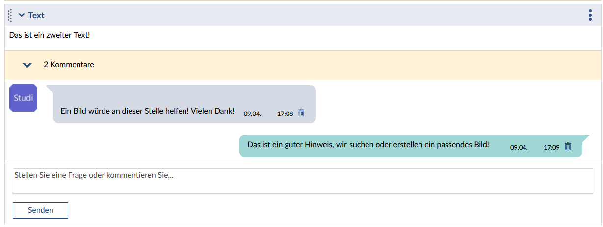Collapse the comments section using the chevron
The width and height of the screenshot is (603, 227).
tap(27, 65)
